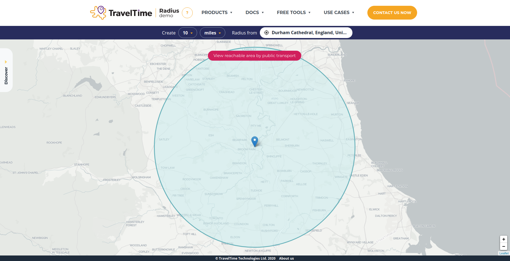Zoom in with the plus map button
Image resolution: width=510 pixels, height=261 pixels.
point(504,239)
